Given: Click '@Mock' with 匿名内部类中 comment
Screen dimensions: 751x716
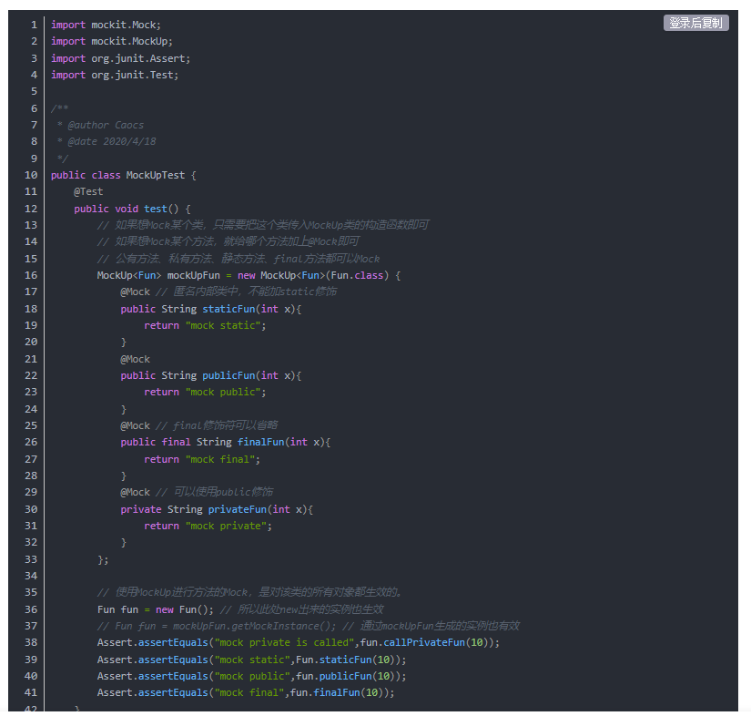Looking at the screenshot, I should (135, 292).
